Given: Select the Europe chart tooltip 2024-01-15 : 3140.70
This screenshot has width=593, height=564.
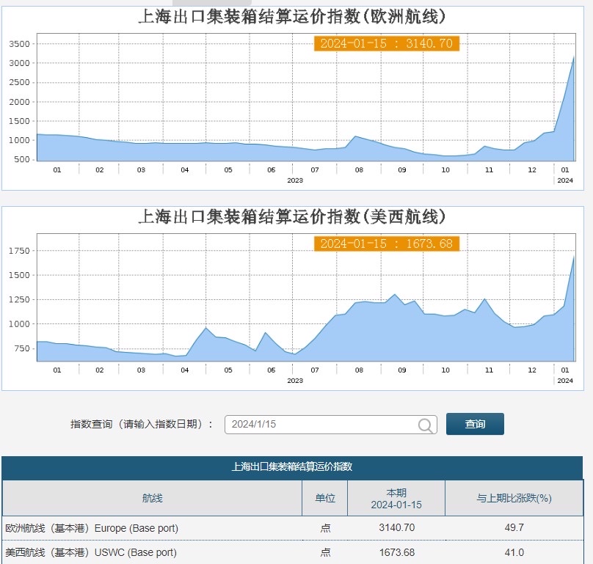Looking at the screenshot, I should [387, 43].
